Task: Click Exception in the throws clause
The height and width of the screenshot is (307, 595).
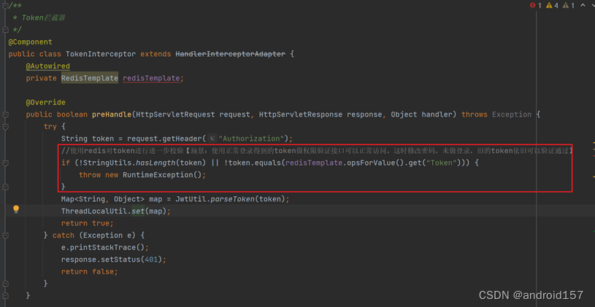Action: pyautogui.click(x=512, y=114)
